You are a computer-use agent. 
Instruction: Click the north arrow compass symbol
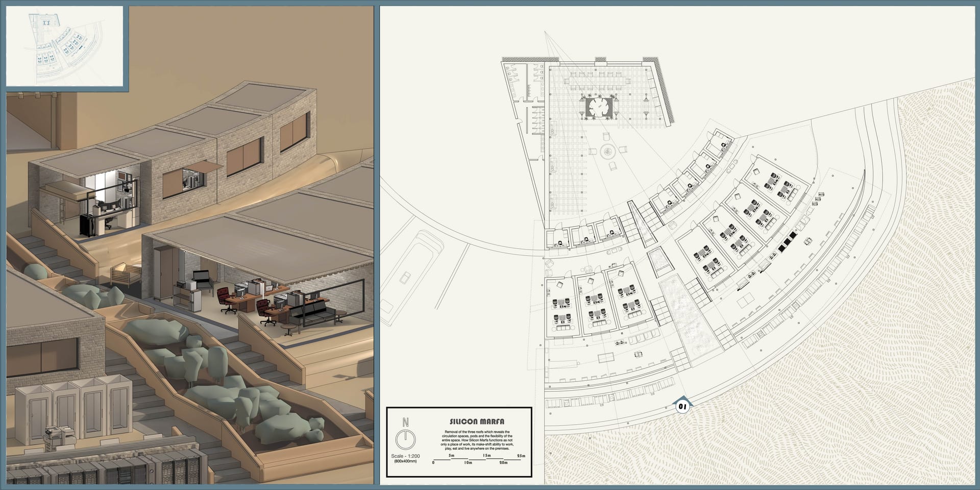[406, 439]
